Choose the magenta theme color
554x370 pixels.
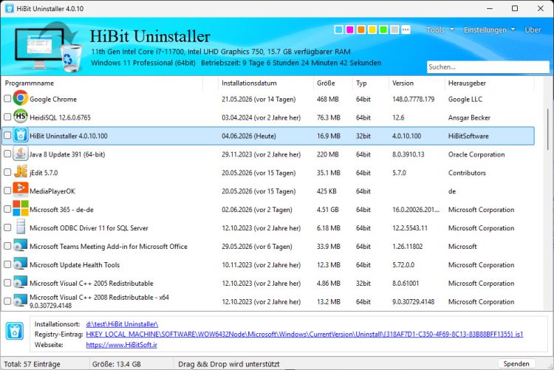tap(350, 30)
